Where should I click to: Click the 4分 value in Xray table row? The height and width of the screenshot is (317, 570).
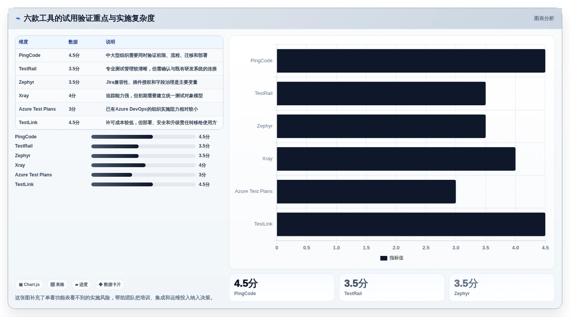click(x=72, y=96)
